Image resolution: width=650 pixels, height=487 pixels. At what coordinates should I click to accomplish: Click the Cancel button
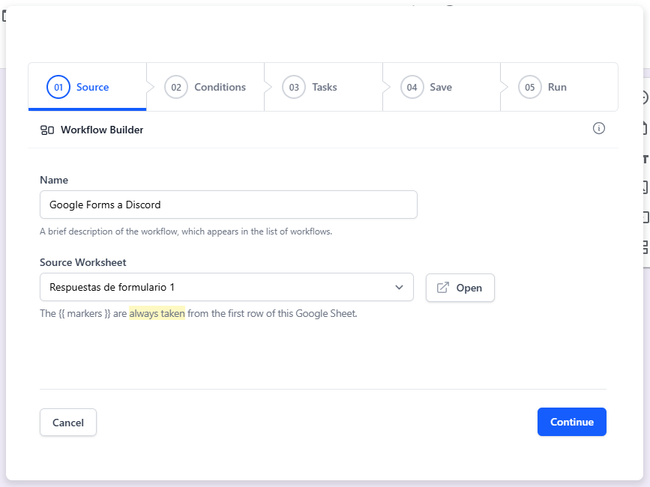pyautogui.click(x=67, y=422)
